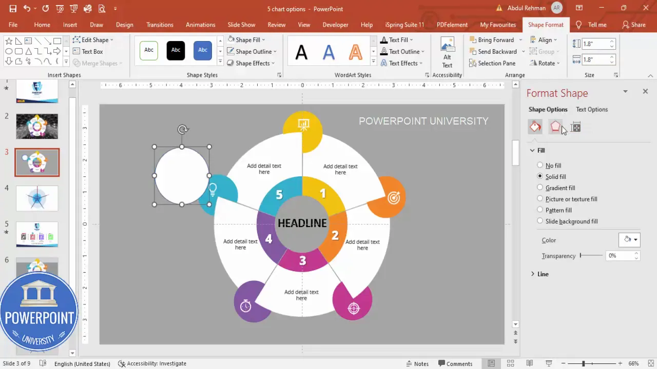Click Bring Forward button
657x369 pixels.
pyautogui.click(x=491, y=39)
